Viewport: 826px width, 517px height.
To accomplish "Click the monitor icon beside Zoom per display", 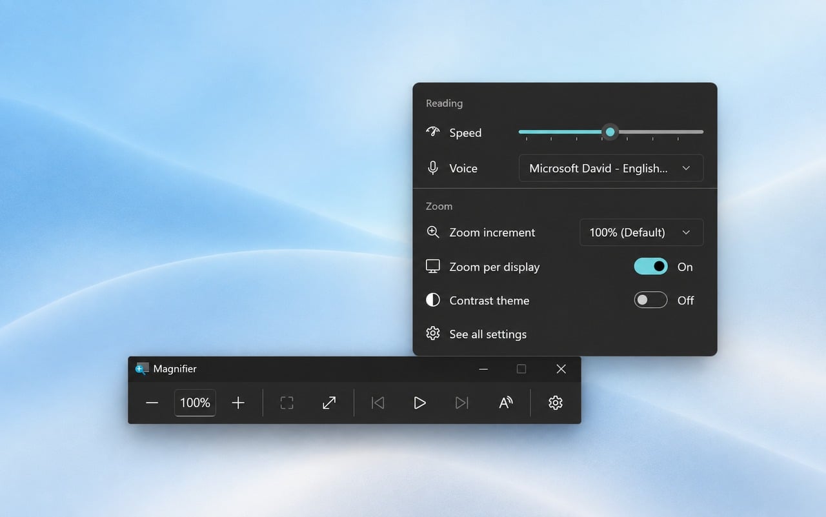I will [433, 266].
